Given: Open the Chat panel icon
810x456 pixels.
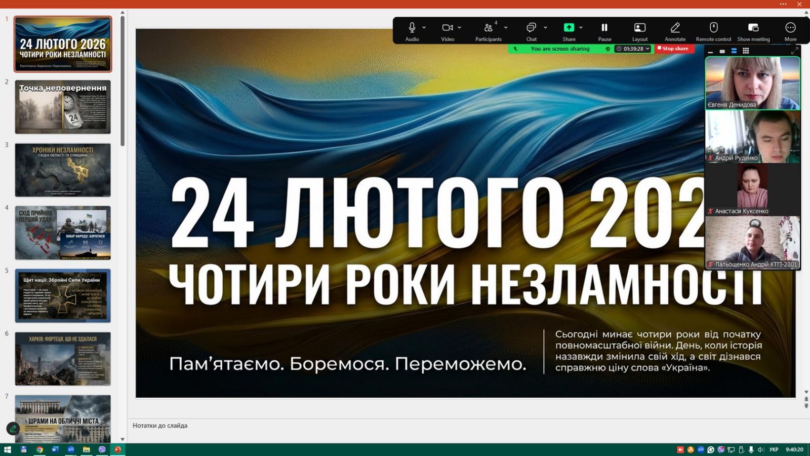Looking at the screenshot, I should pyautogui.click(x=531, y=28).
